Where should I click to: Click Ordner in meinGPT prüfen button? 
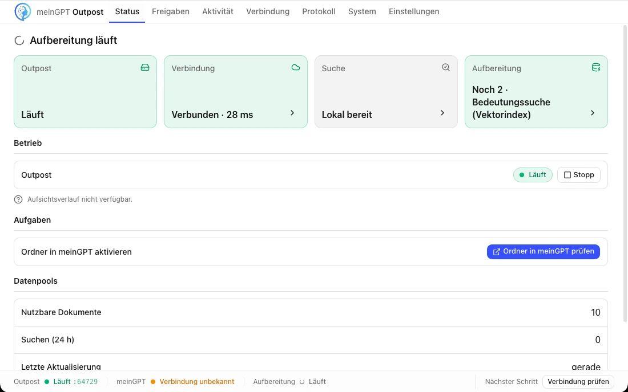[544, 252]
